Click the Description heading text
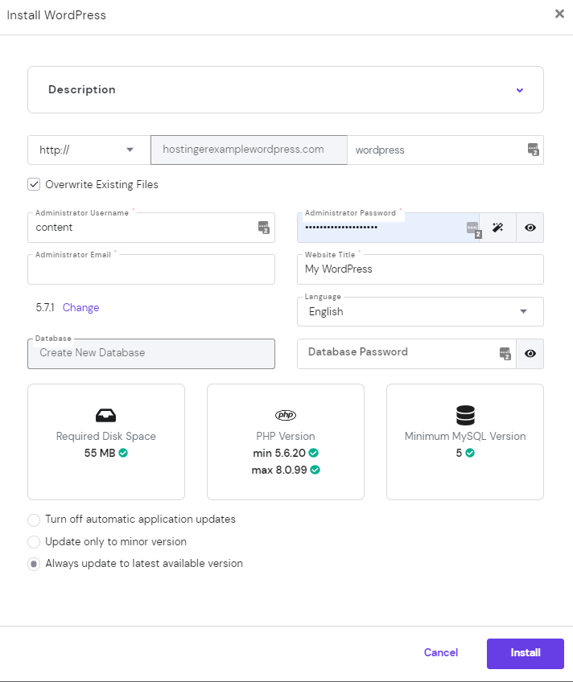Image resolution: width=573 pixels, height=682 pixels. [x=82, y=89]
